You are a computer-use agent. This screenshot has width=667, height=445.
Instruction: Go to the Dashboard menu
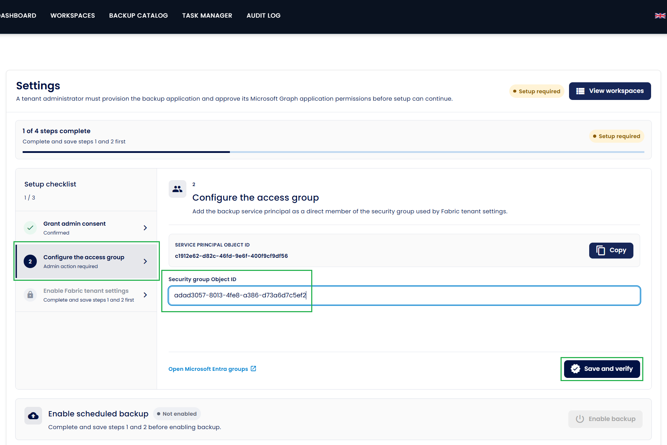tap(18, 16)
